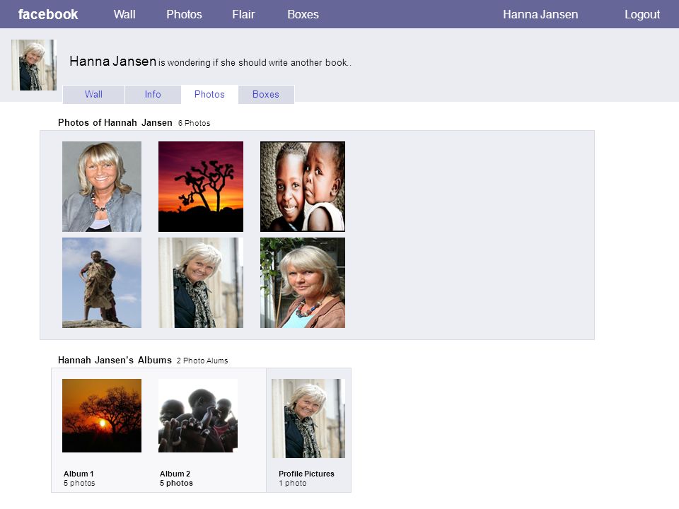The height and width of the screenshot is (509, 679).
Task: Open the portrait photo with the grey jacket
Action: coord(102,187)
